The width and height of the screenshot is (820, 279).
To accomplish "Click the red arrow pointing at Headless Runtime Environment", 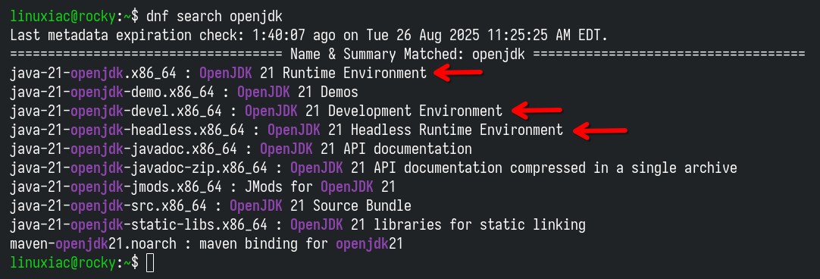I will pos(600,130).
